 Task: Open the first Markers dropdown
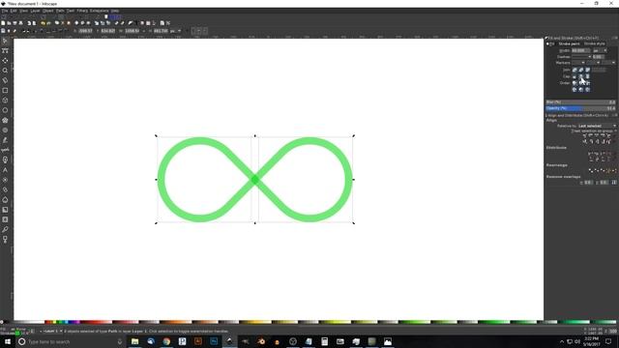pos(578,63)
